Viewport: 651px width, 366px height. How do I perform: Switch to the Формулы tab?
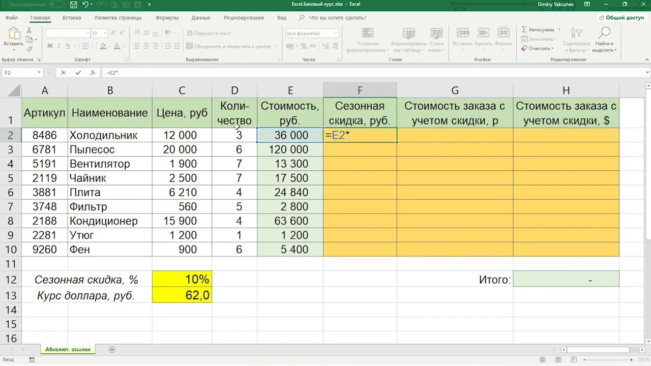coord(167,18)
